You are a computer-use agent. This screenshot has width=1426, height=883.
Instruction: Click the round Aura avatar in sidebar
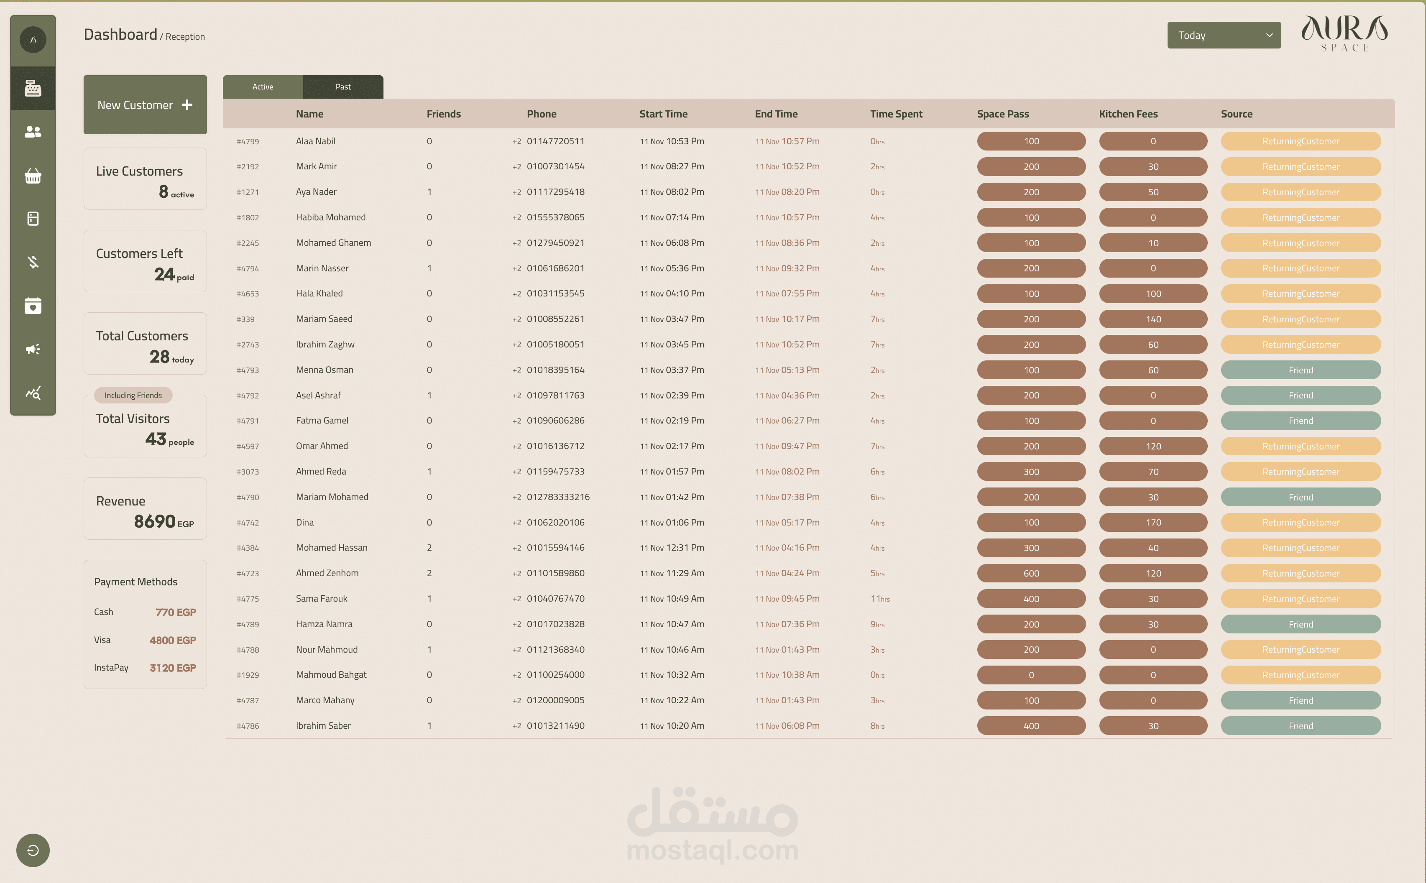tap(33, 40)
